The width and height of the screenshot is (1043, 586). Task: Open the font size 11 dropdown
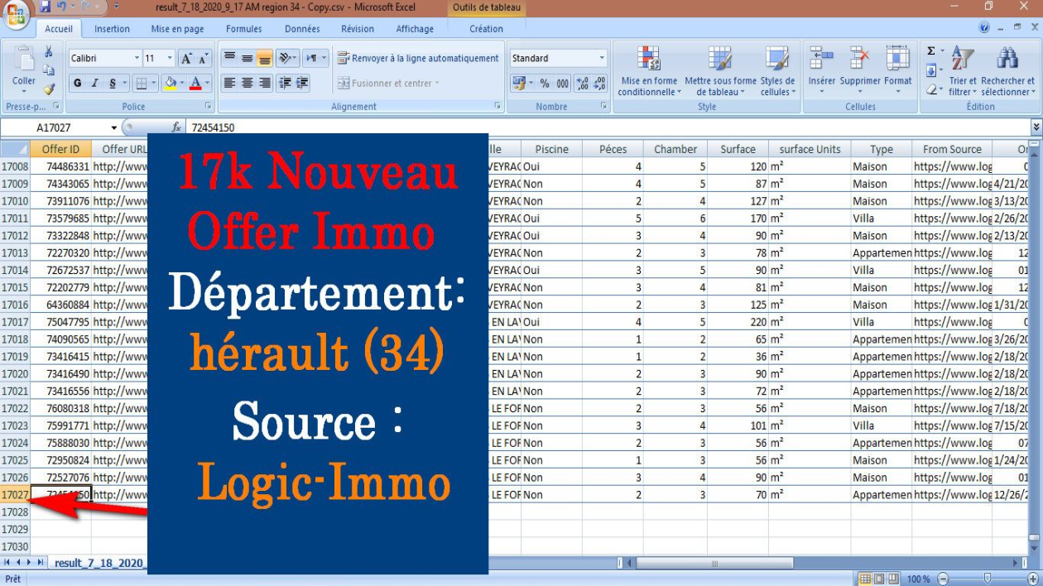pyautogui.click(x=171, y=59)
